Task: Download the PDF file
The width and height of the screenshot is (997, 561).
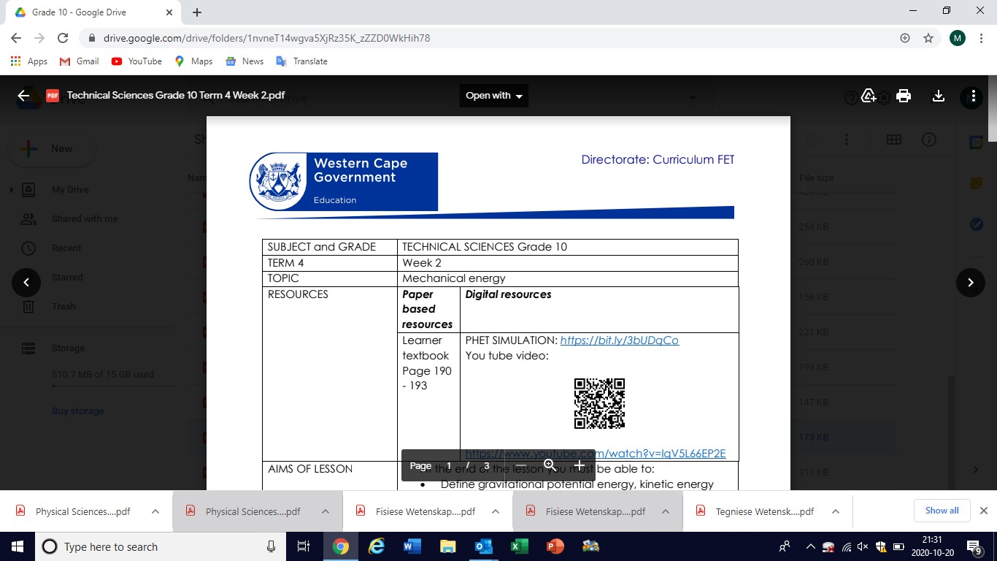Action: pyautogui.click(x=939, y=96)
